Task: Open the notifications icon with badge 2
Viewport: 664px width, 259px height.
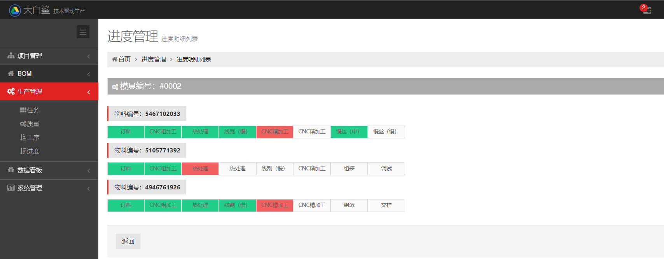Action: point(646,9)
